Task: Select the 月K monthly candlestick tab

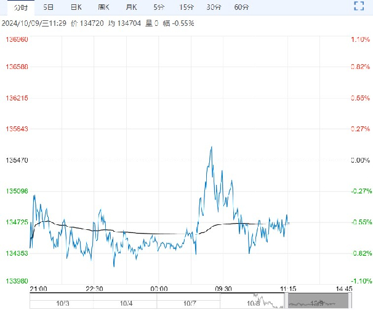Action: pos(131,7)
